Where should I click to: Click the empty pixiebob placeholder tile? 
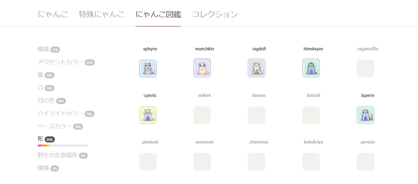pos(148,162)
